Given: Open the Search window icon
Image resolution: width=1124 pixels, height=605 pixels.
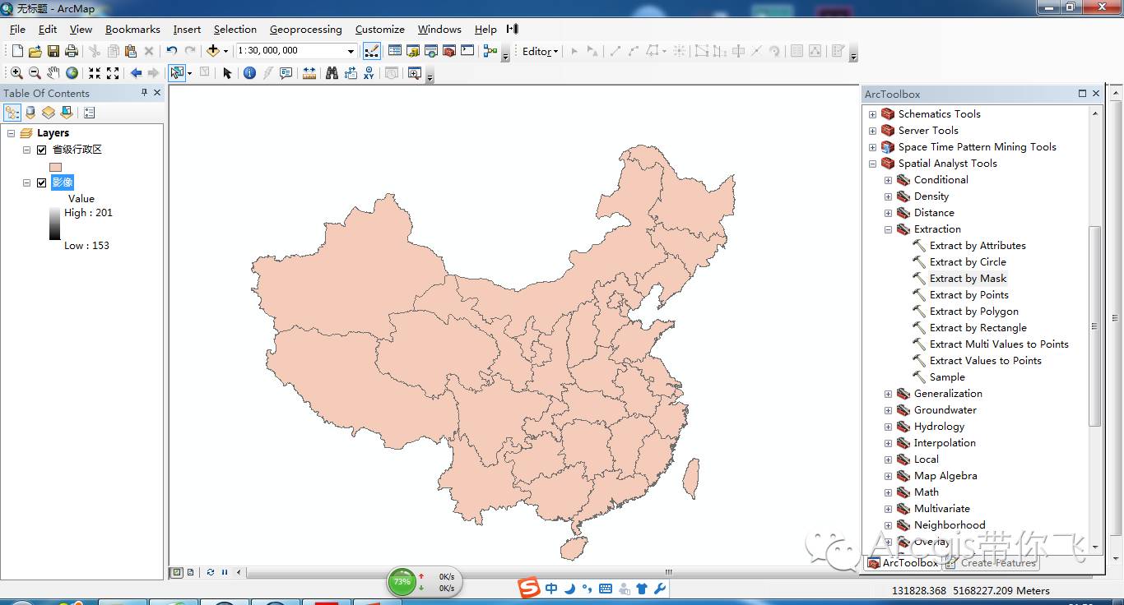Looking at the screenshot, I should (431, 51).
